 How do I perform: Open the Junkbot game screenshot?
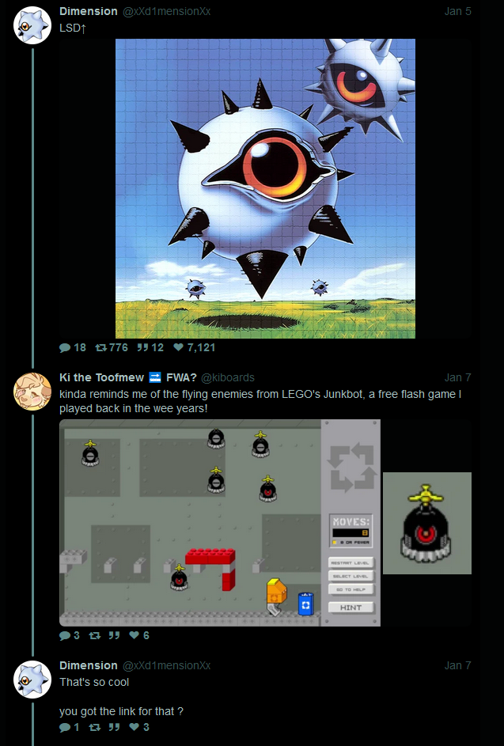pos(220,523)
